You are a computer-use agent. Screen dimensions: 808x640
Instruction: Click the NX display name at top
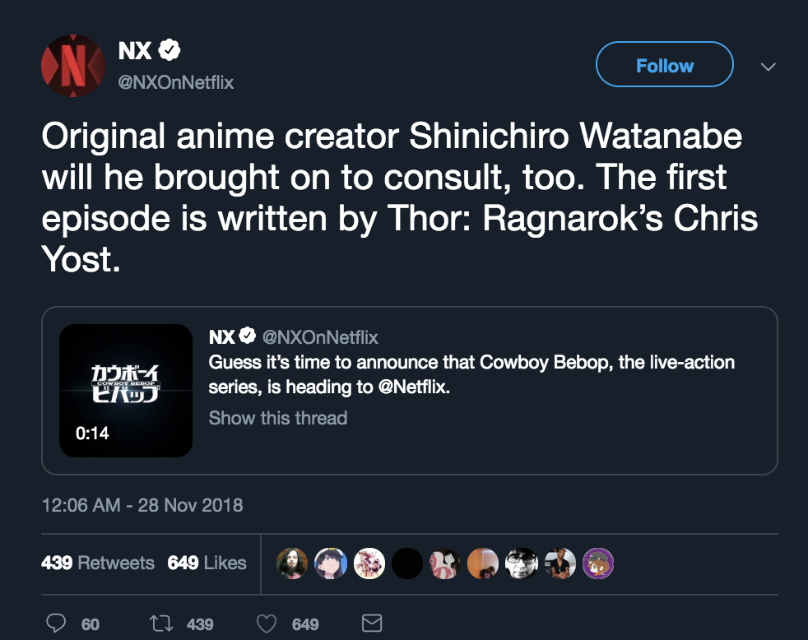(x=135, y=51)
